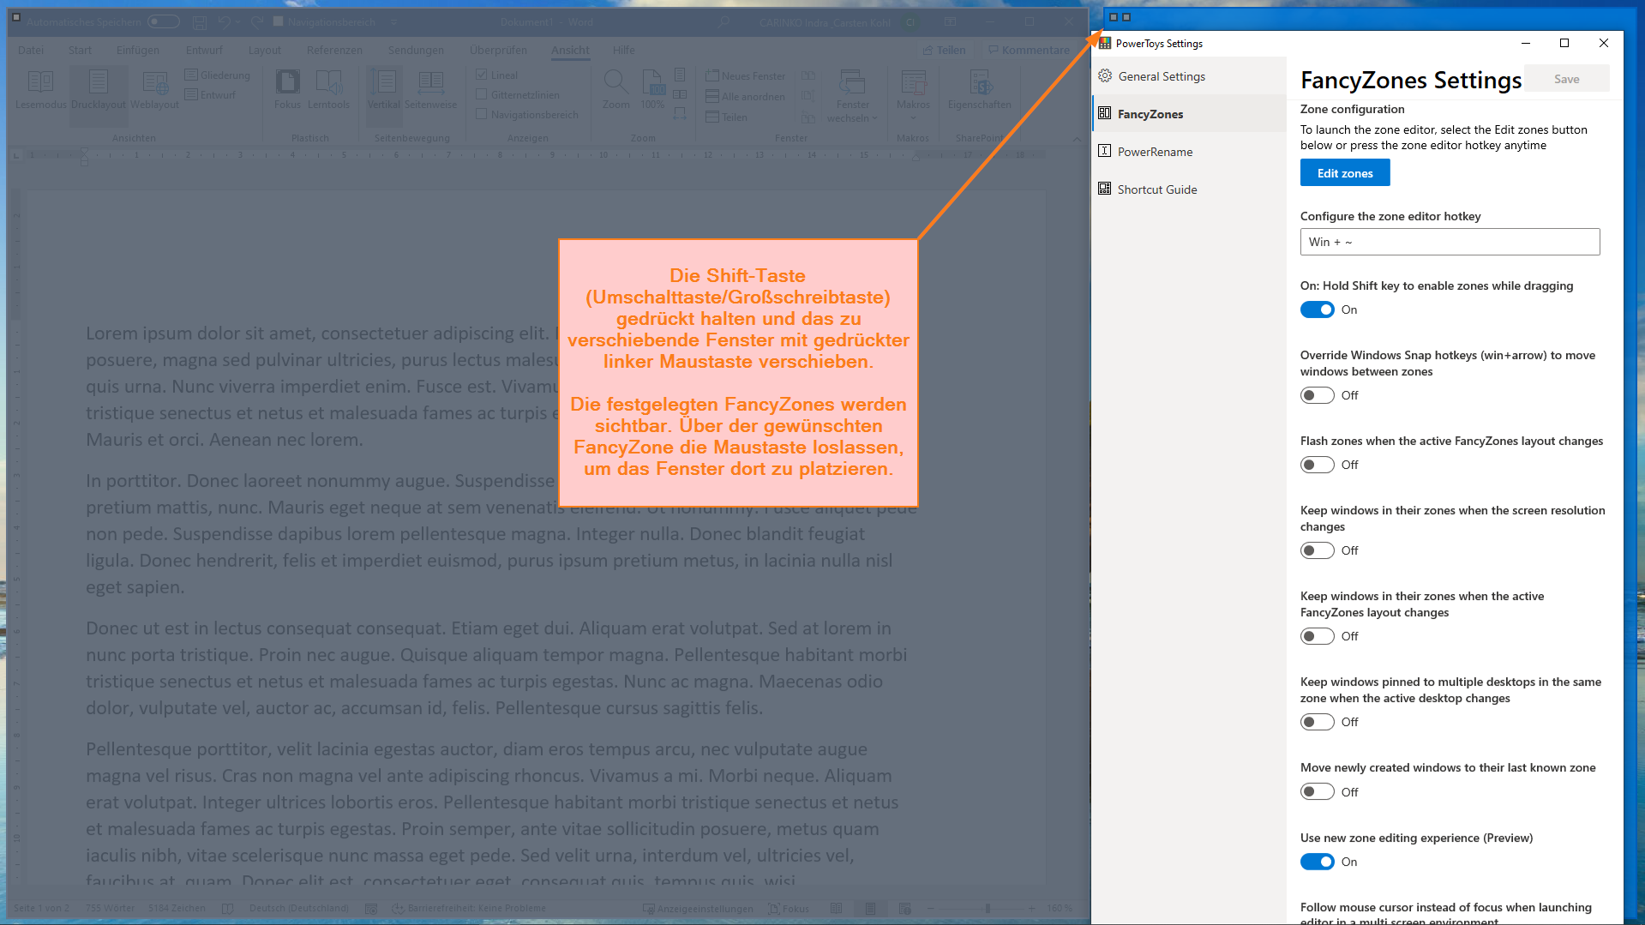Toggle Automatisches Speichern switch in Word
Viewport: 1645px width, 925px height.
163,22
